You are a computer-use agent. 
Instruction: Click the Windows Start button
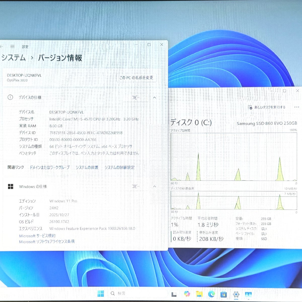pyautogui.click(x=101, y=293)
